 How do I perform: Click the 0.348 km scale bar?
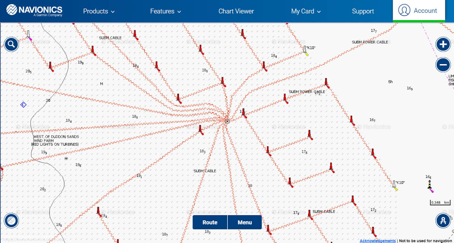[x=440, y=202]
